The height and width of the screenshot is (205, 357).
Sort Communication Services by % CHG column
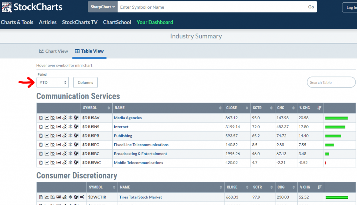[309, 108]
